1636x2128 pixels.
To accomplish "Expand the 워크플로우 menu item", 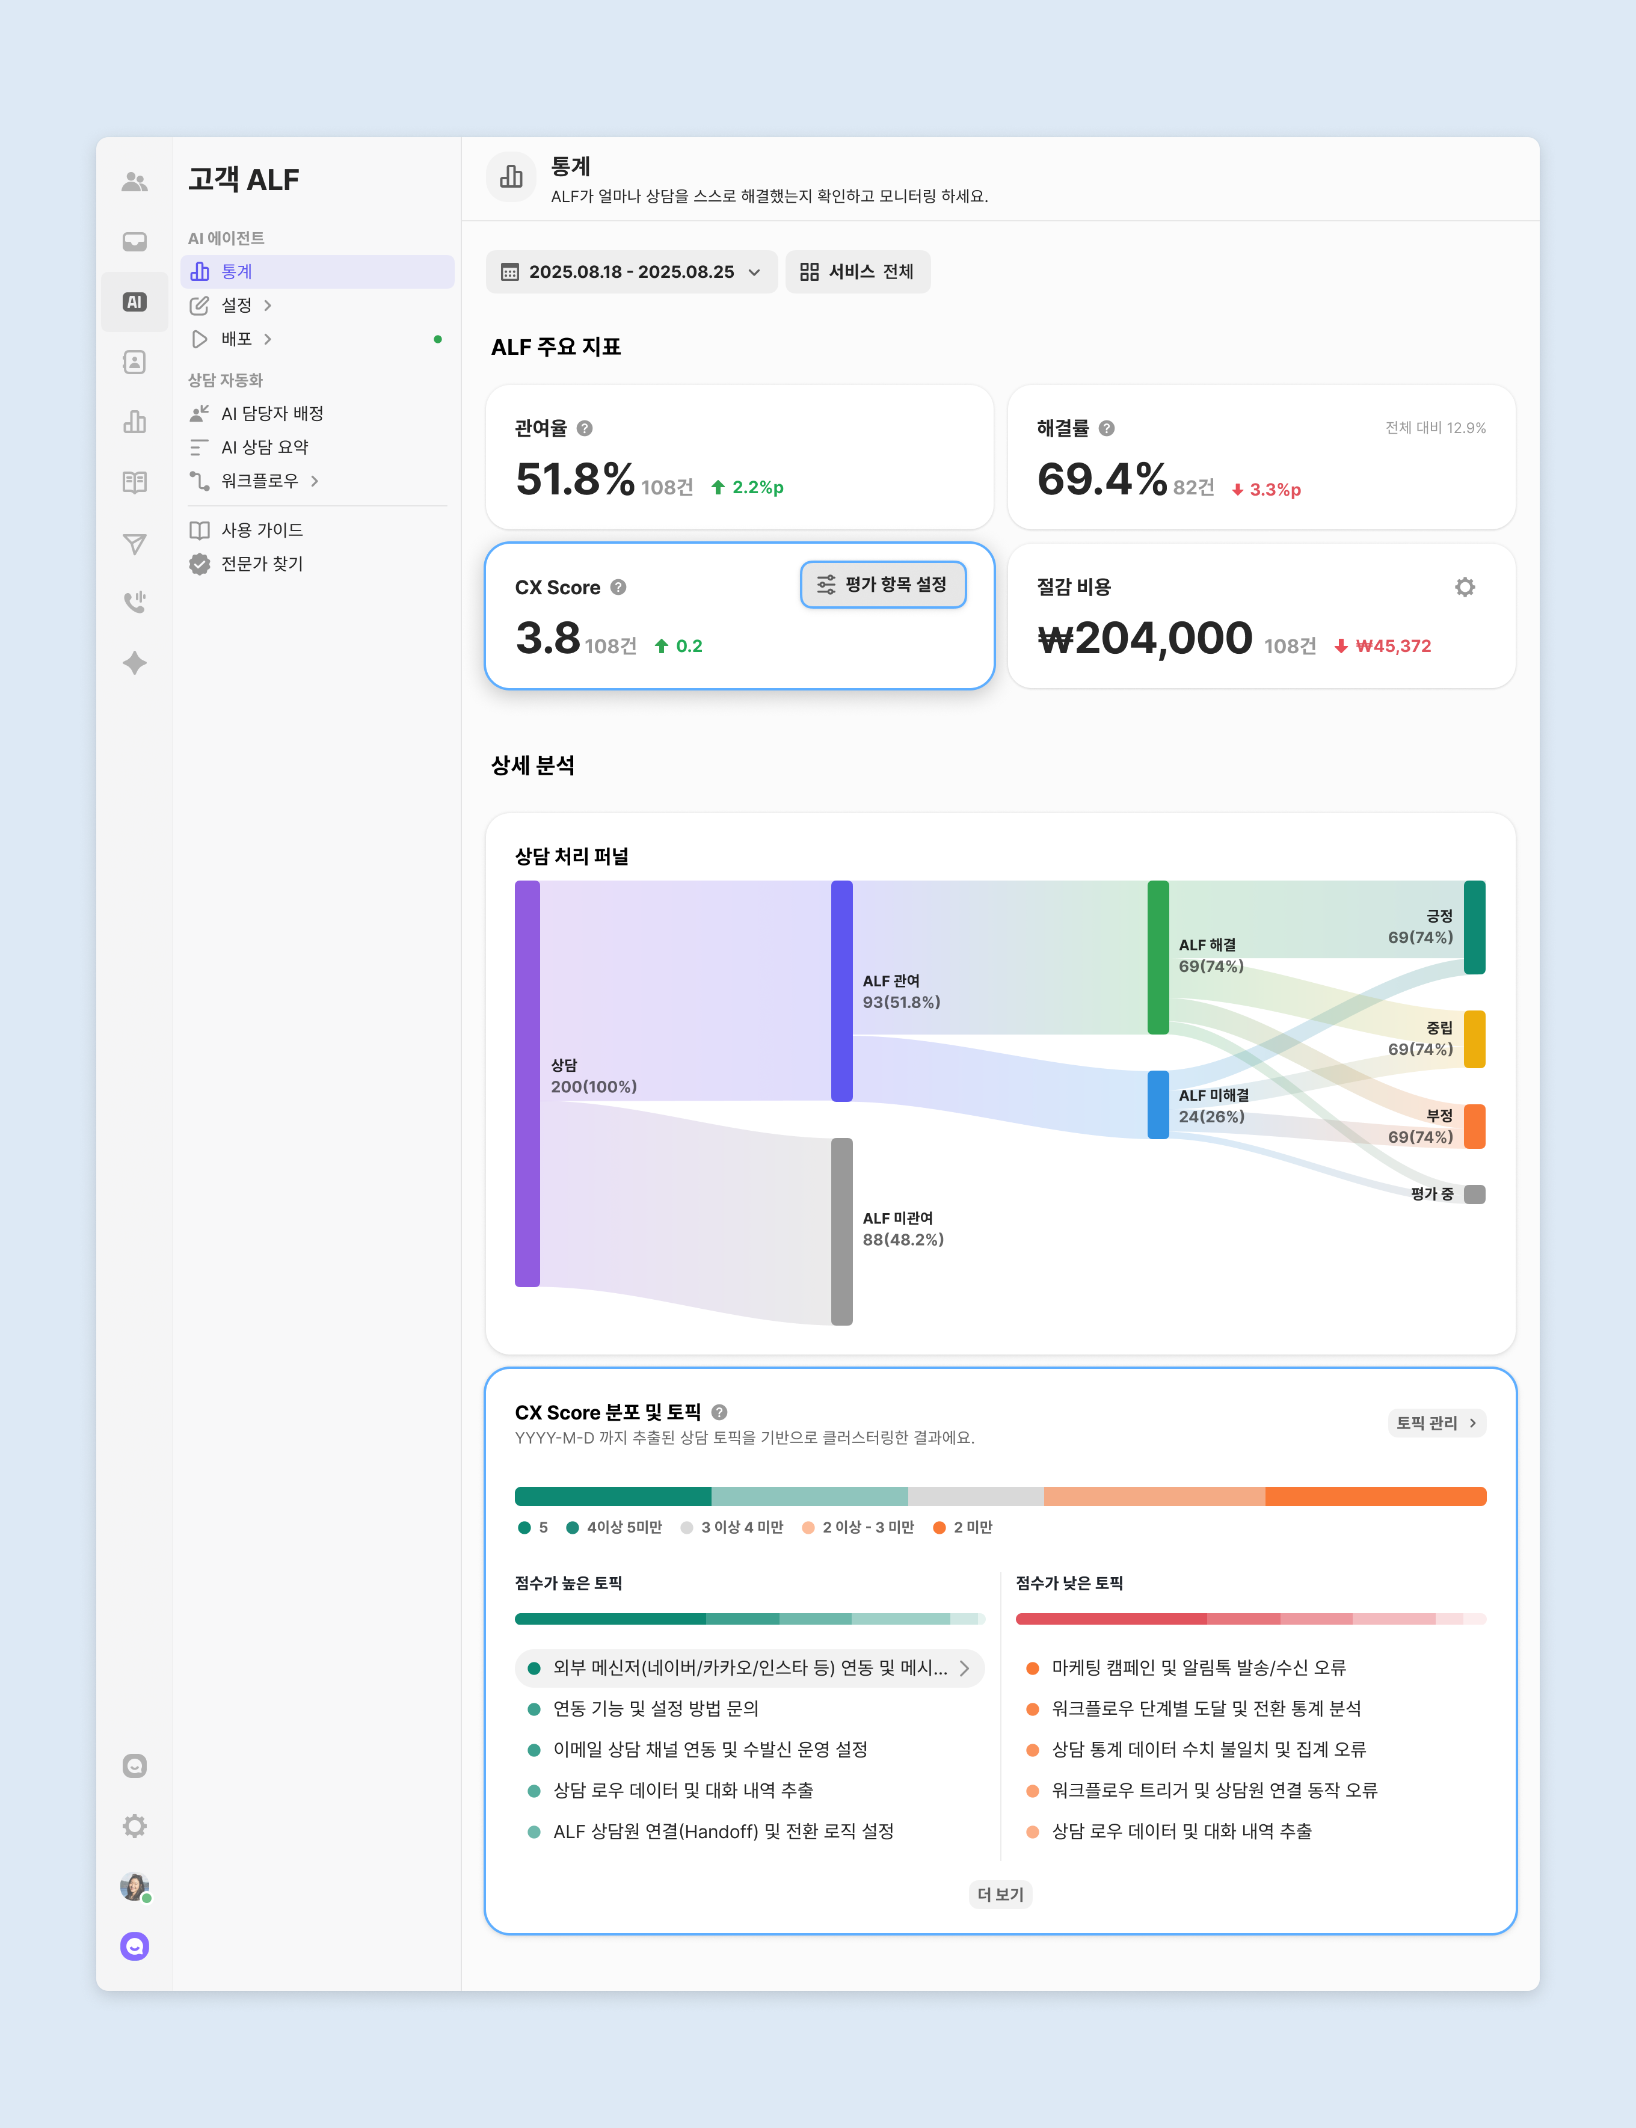I will point(259,481).
